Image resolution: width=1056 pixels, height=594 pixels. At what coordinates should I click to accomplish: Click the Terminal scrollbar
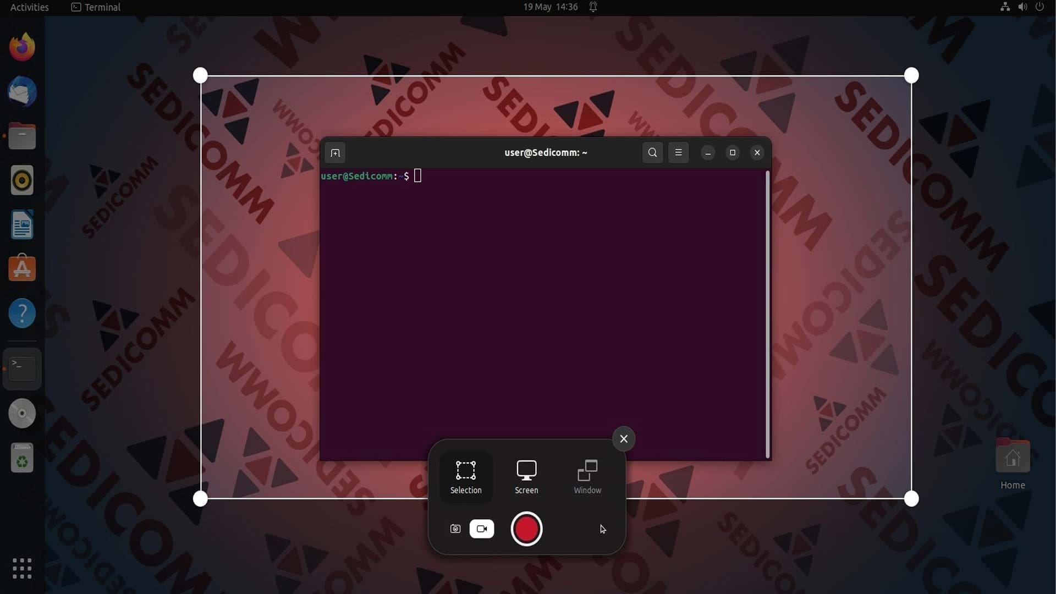(768, 315)
